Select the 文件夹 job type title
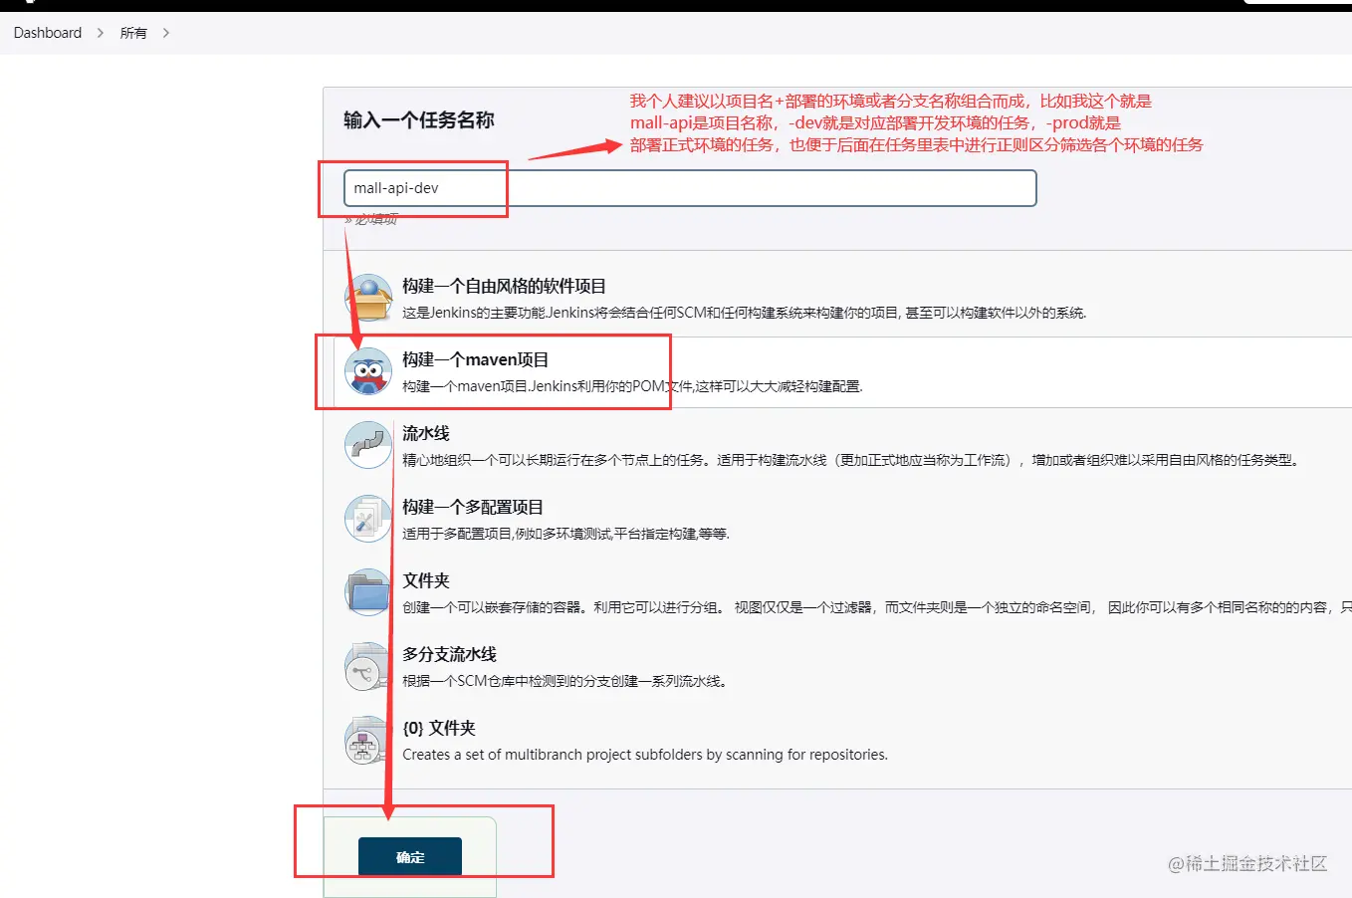Image resolution: width=1352 pixels, height=898 pixels. 426,580
